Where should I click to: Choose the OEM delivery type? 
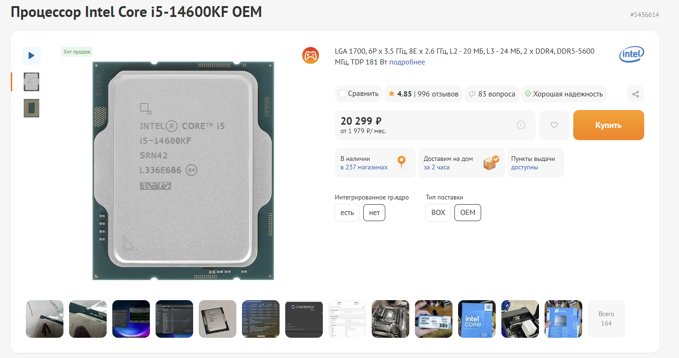click(x=468, y=213)
